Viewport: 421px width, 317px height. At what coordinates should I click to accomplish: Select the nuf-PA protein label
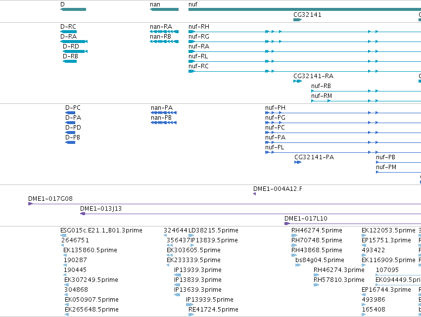point(275,137)
